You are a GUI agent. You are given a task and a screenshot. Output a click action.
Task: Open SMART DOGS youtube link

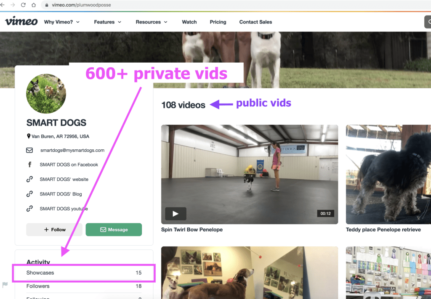click(x=64, y=209)
